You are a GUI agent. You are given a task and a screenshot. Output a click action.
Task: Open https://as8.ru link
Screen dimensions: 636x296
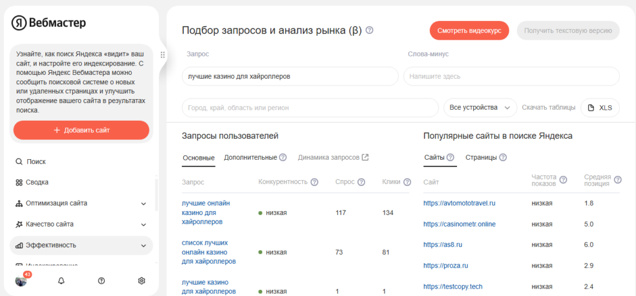[x=443, y=245]
